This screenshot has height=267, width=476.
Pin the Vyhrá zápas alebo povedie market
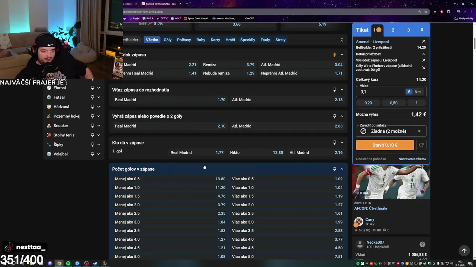[334, 116]
